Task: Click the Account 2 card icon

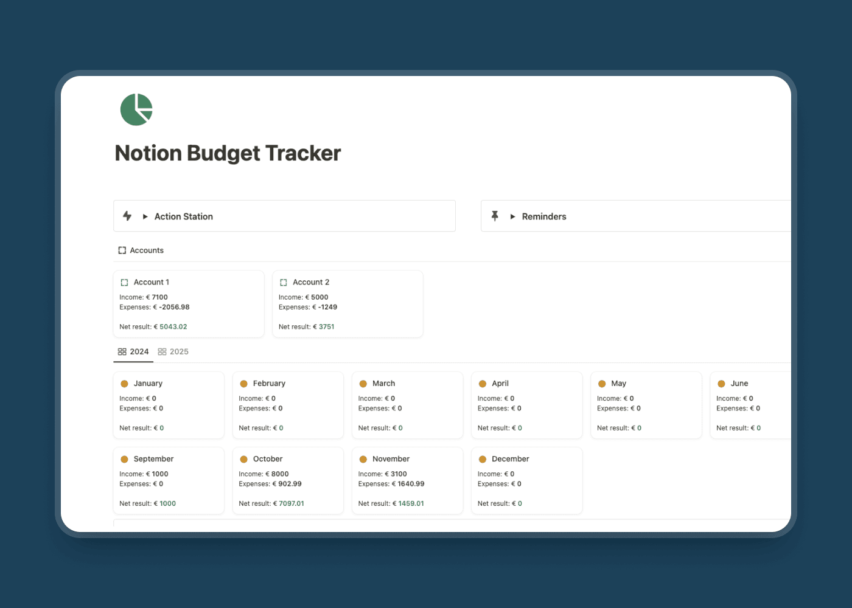Action: coord(284,283)
